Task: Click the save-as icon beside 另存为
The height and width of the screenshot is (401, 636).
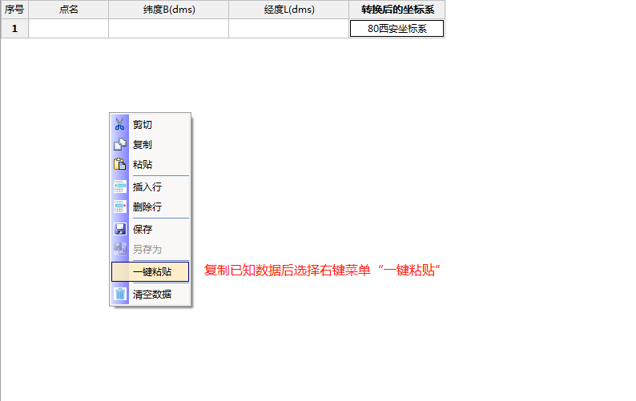Action: [120, 249]
